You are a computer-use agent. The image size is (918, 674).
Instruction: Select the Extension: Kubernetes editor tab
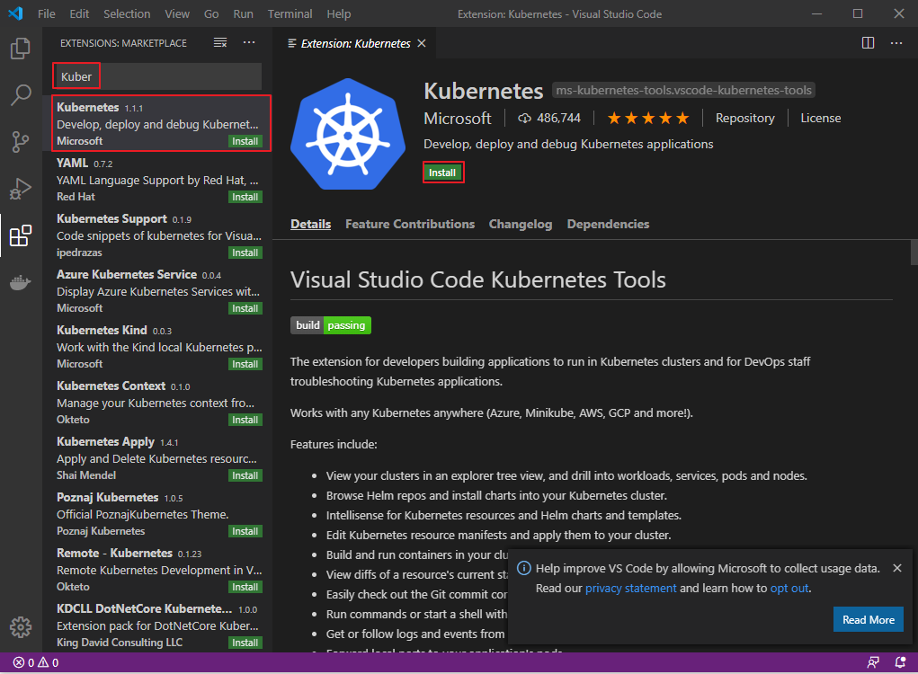coord(356,43)
